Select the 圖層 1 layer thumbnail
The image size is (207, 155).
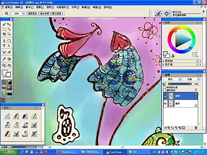[x=171, y=96]
